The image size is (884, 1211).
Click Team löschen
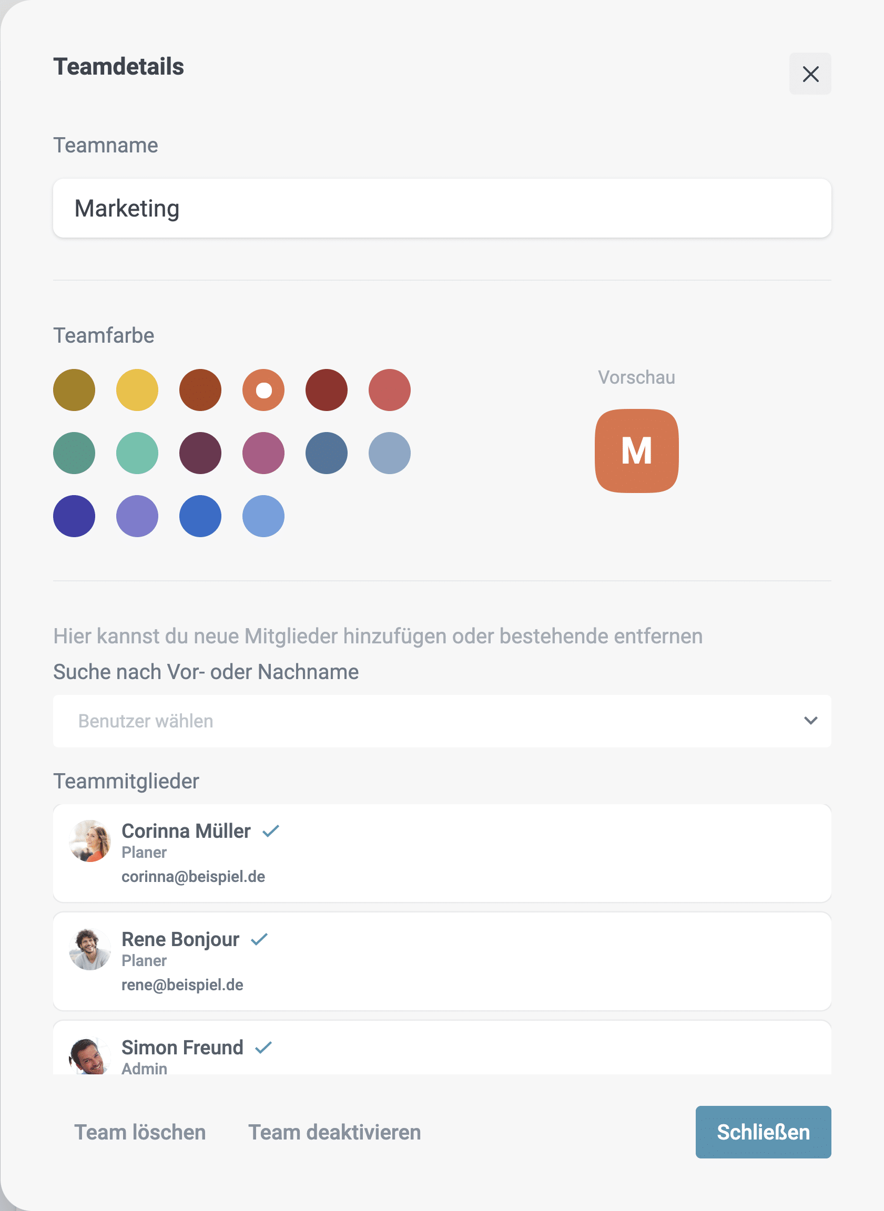click(140, 1132)
